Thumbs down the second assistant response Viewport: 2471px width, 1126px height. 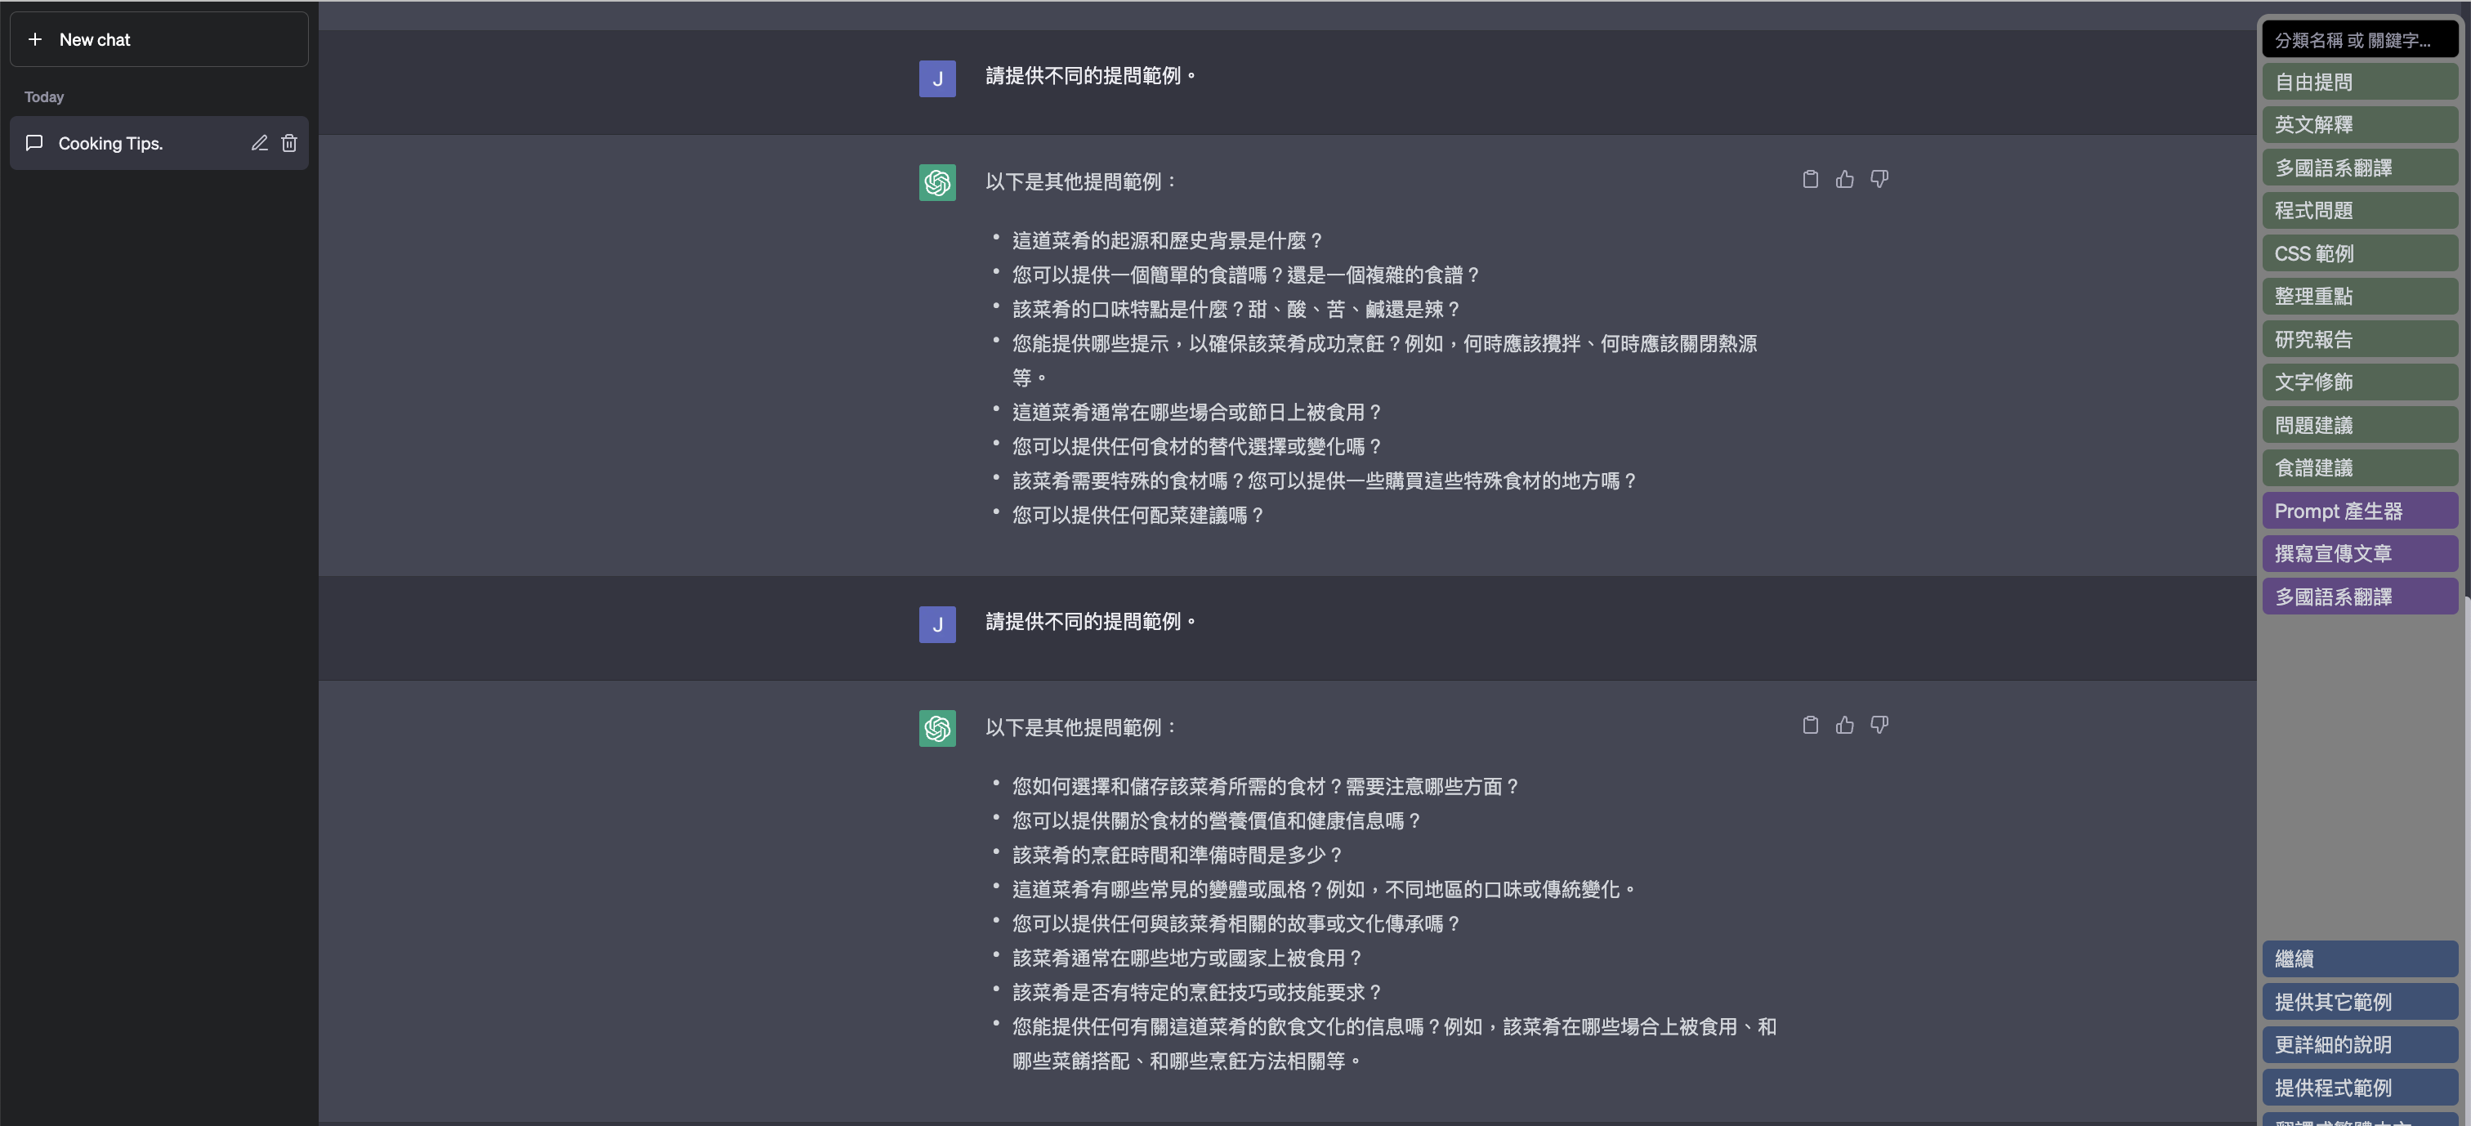tap(1879, 725)
